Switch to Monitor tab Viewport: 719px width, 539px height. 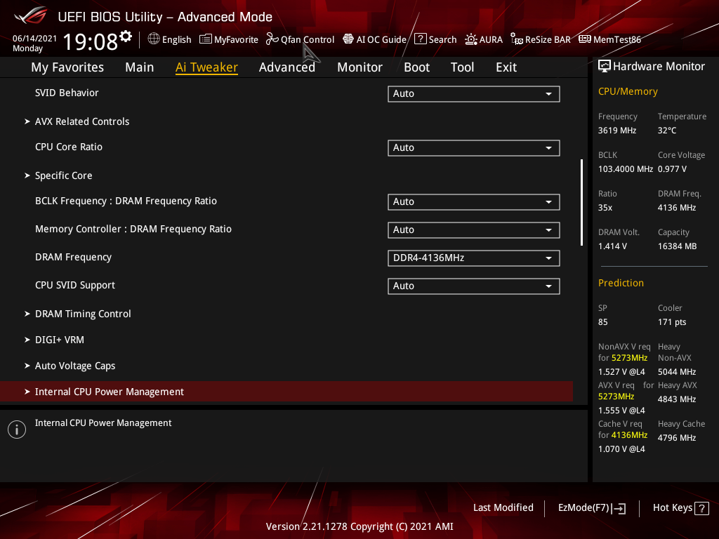pyautogui.click(x=359, y=67)
